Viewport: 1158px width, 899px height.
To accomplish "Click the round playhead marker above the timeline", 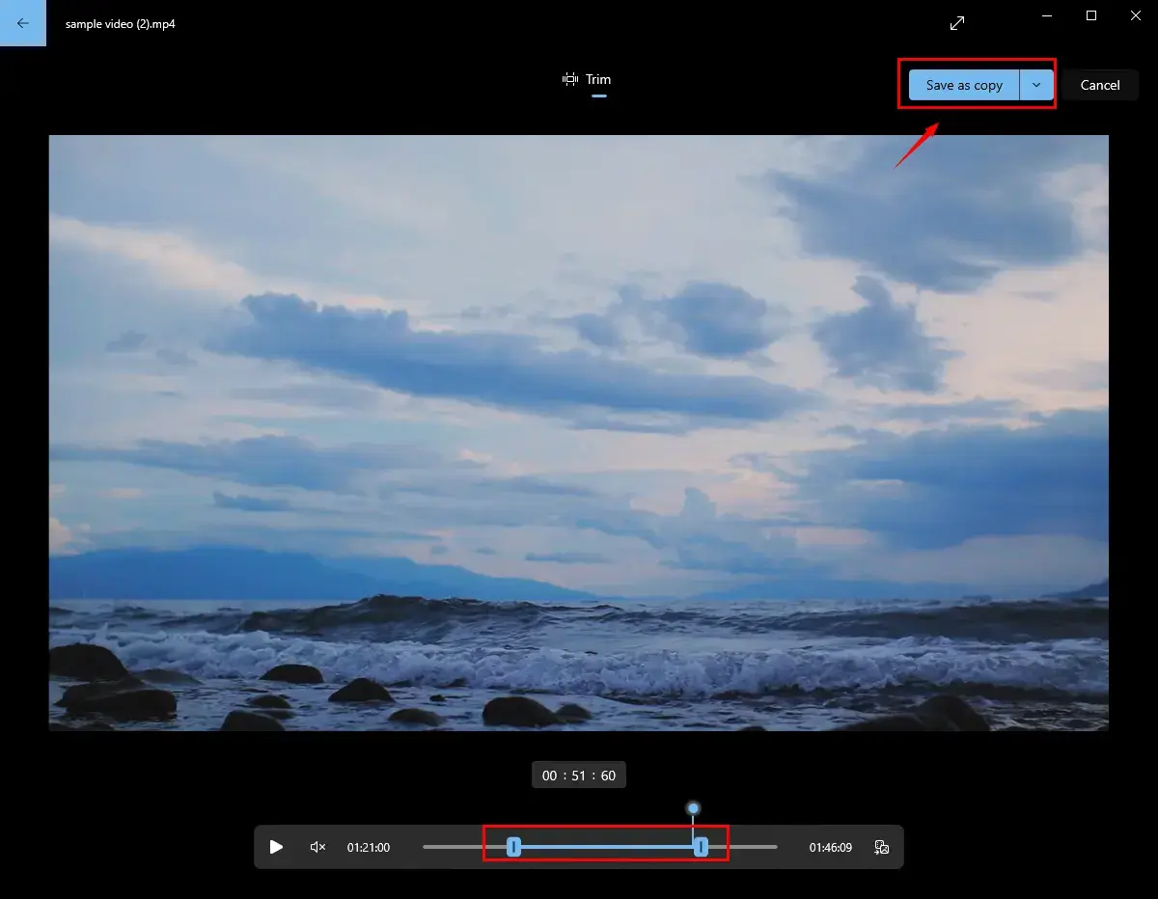I will pos(693,808).
